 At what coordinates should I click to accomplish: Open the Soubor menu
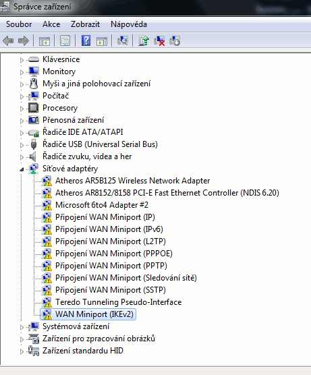click(x=19, y=24)
